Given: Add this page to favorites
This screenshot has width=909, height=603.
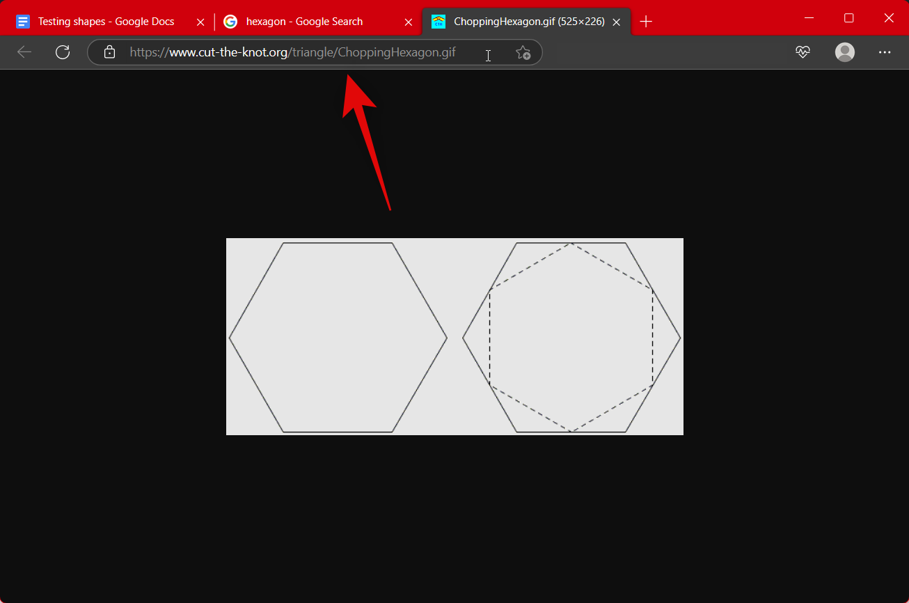Looking at the screenshot, I should [523, 52].
